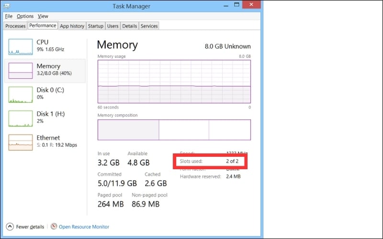This screenshot has height=239, width=383.
Task: Select the Memory mini graph thumbnail
Action: [x=21, y=70]
